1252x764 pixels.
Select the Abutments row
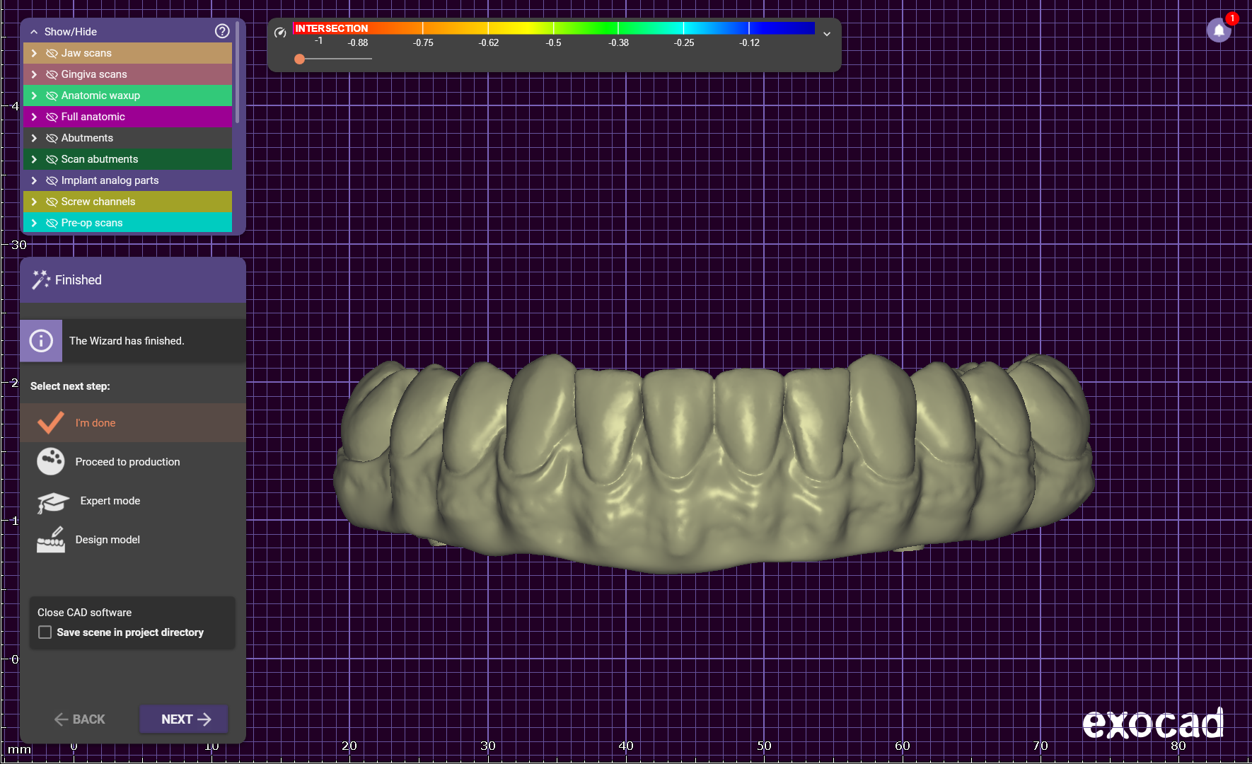87,138
